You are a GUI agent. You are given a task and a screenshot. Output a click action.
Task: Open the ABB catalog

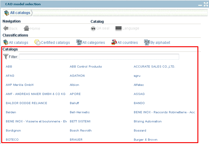coord(9,67)
